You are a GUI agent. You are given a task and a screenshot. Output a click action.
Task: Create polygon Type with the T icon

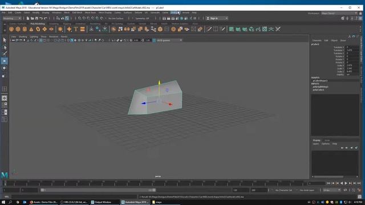tap(76, 29)
